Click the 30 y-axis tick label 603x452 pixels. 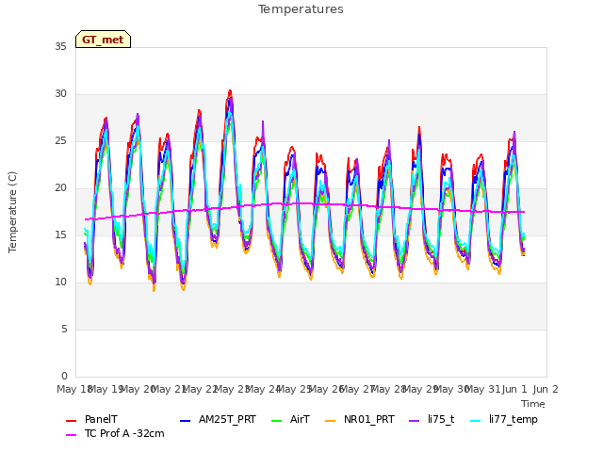pos(60,94)
